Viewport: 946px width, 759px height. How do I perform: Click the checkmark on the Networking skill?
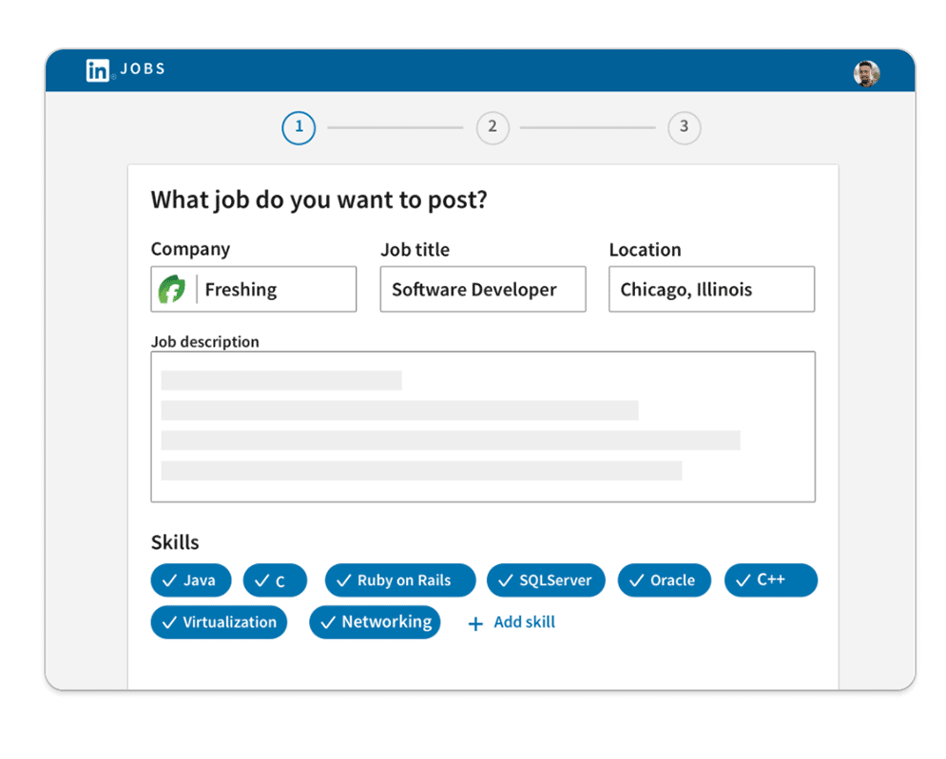coord(329,622)
